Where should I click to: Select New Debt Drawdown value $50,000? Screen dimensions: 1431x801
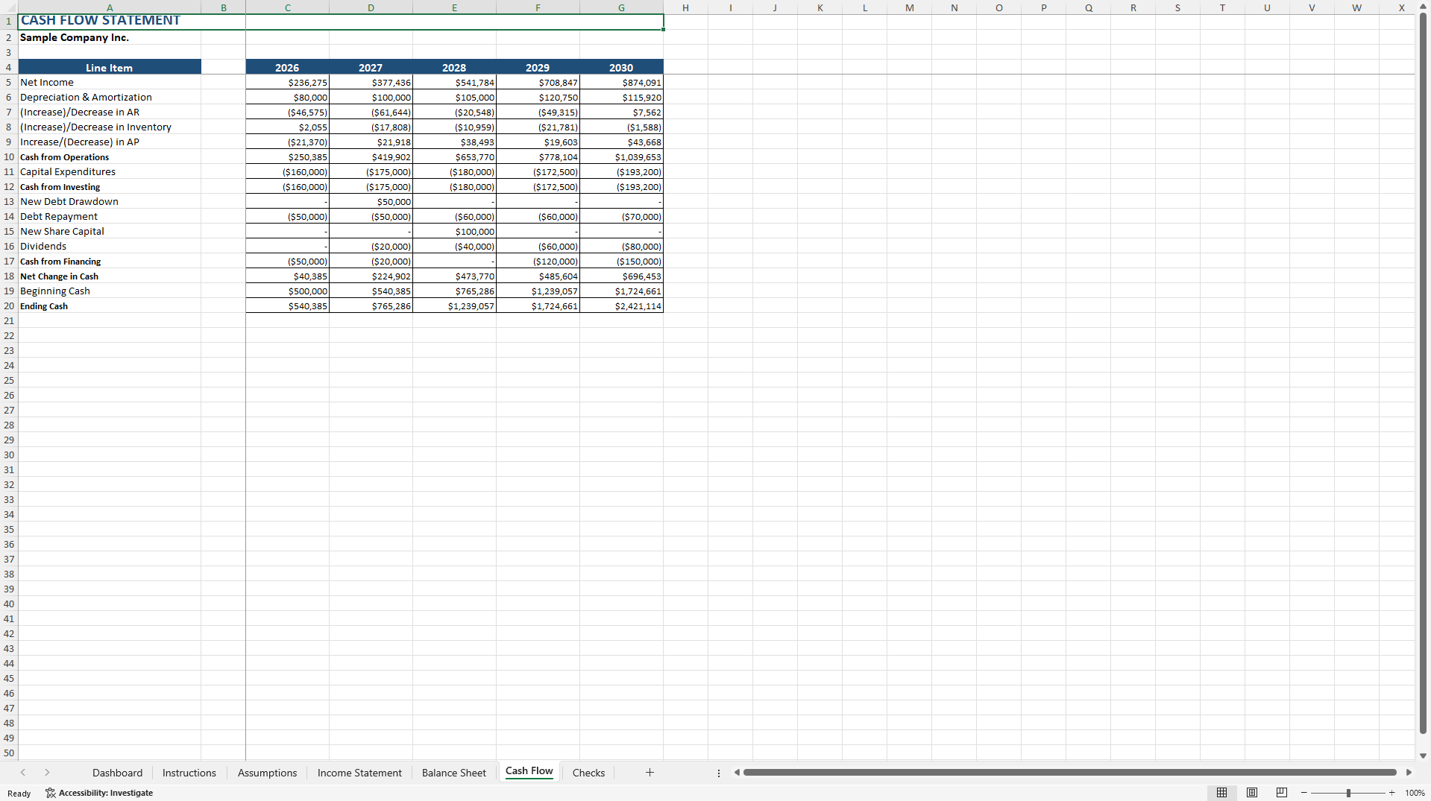tap(371, 202)
